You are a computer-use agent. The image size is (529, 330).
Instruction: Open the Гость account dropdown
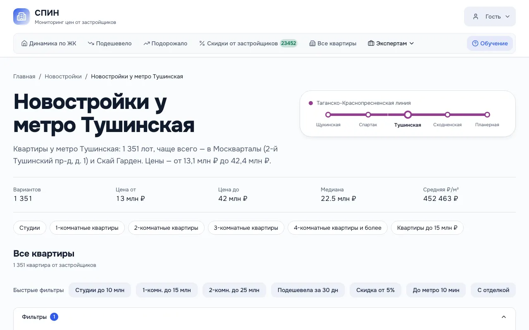coord(490,16)
